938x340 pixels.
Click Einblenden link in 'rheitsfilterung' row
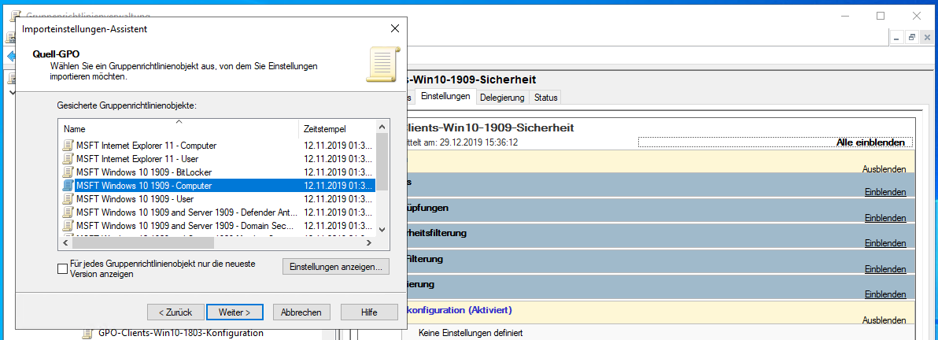(x=885, y=244)
